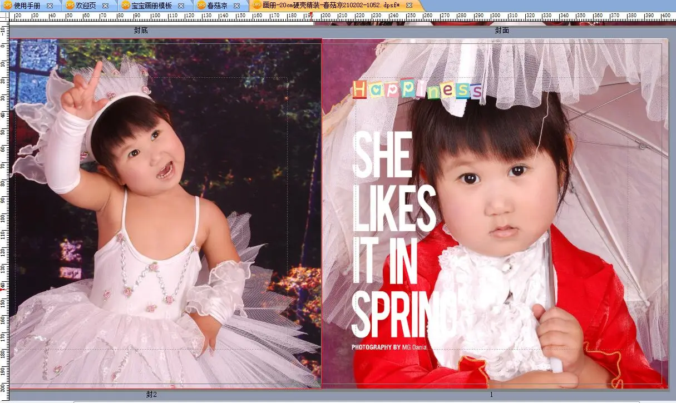This screenshot has width=676, height=403.
Task: Close the 宝宝画册模板 tab
Action: (181, 5)
